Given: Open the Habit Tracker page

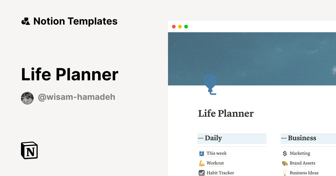Looking at the screenshot, I should coord(220,173).
